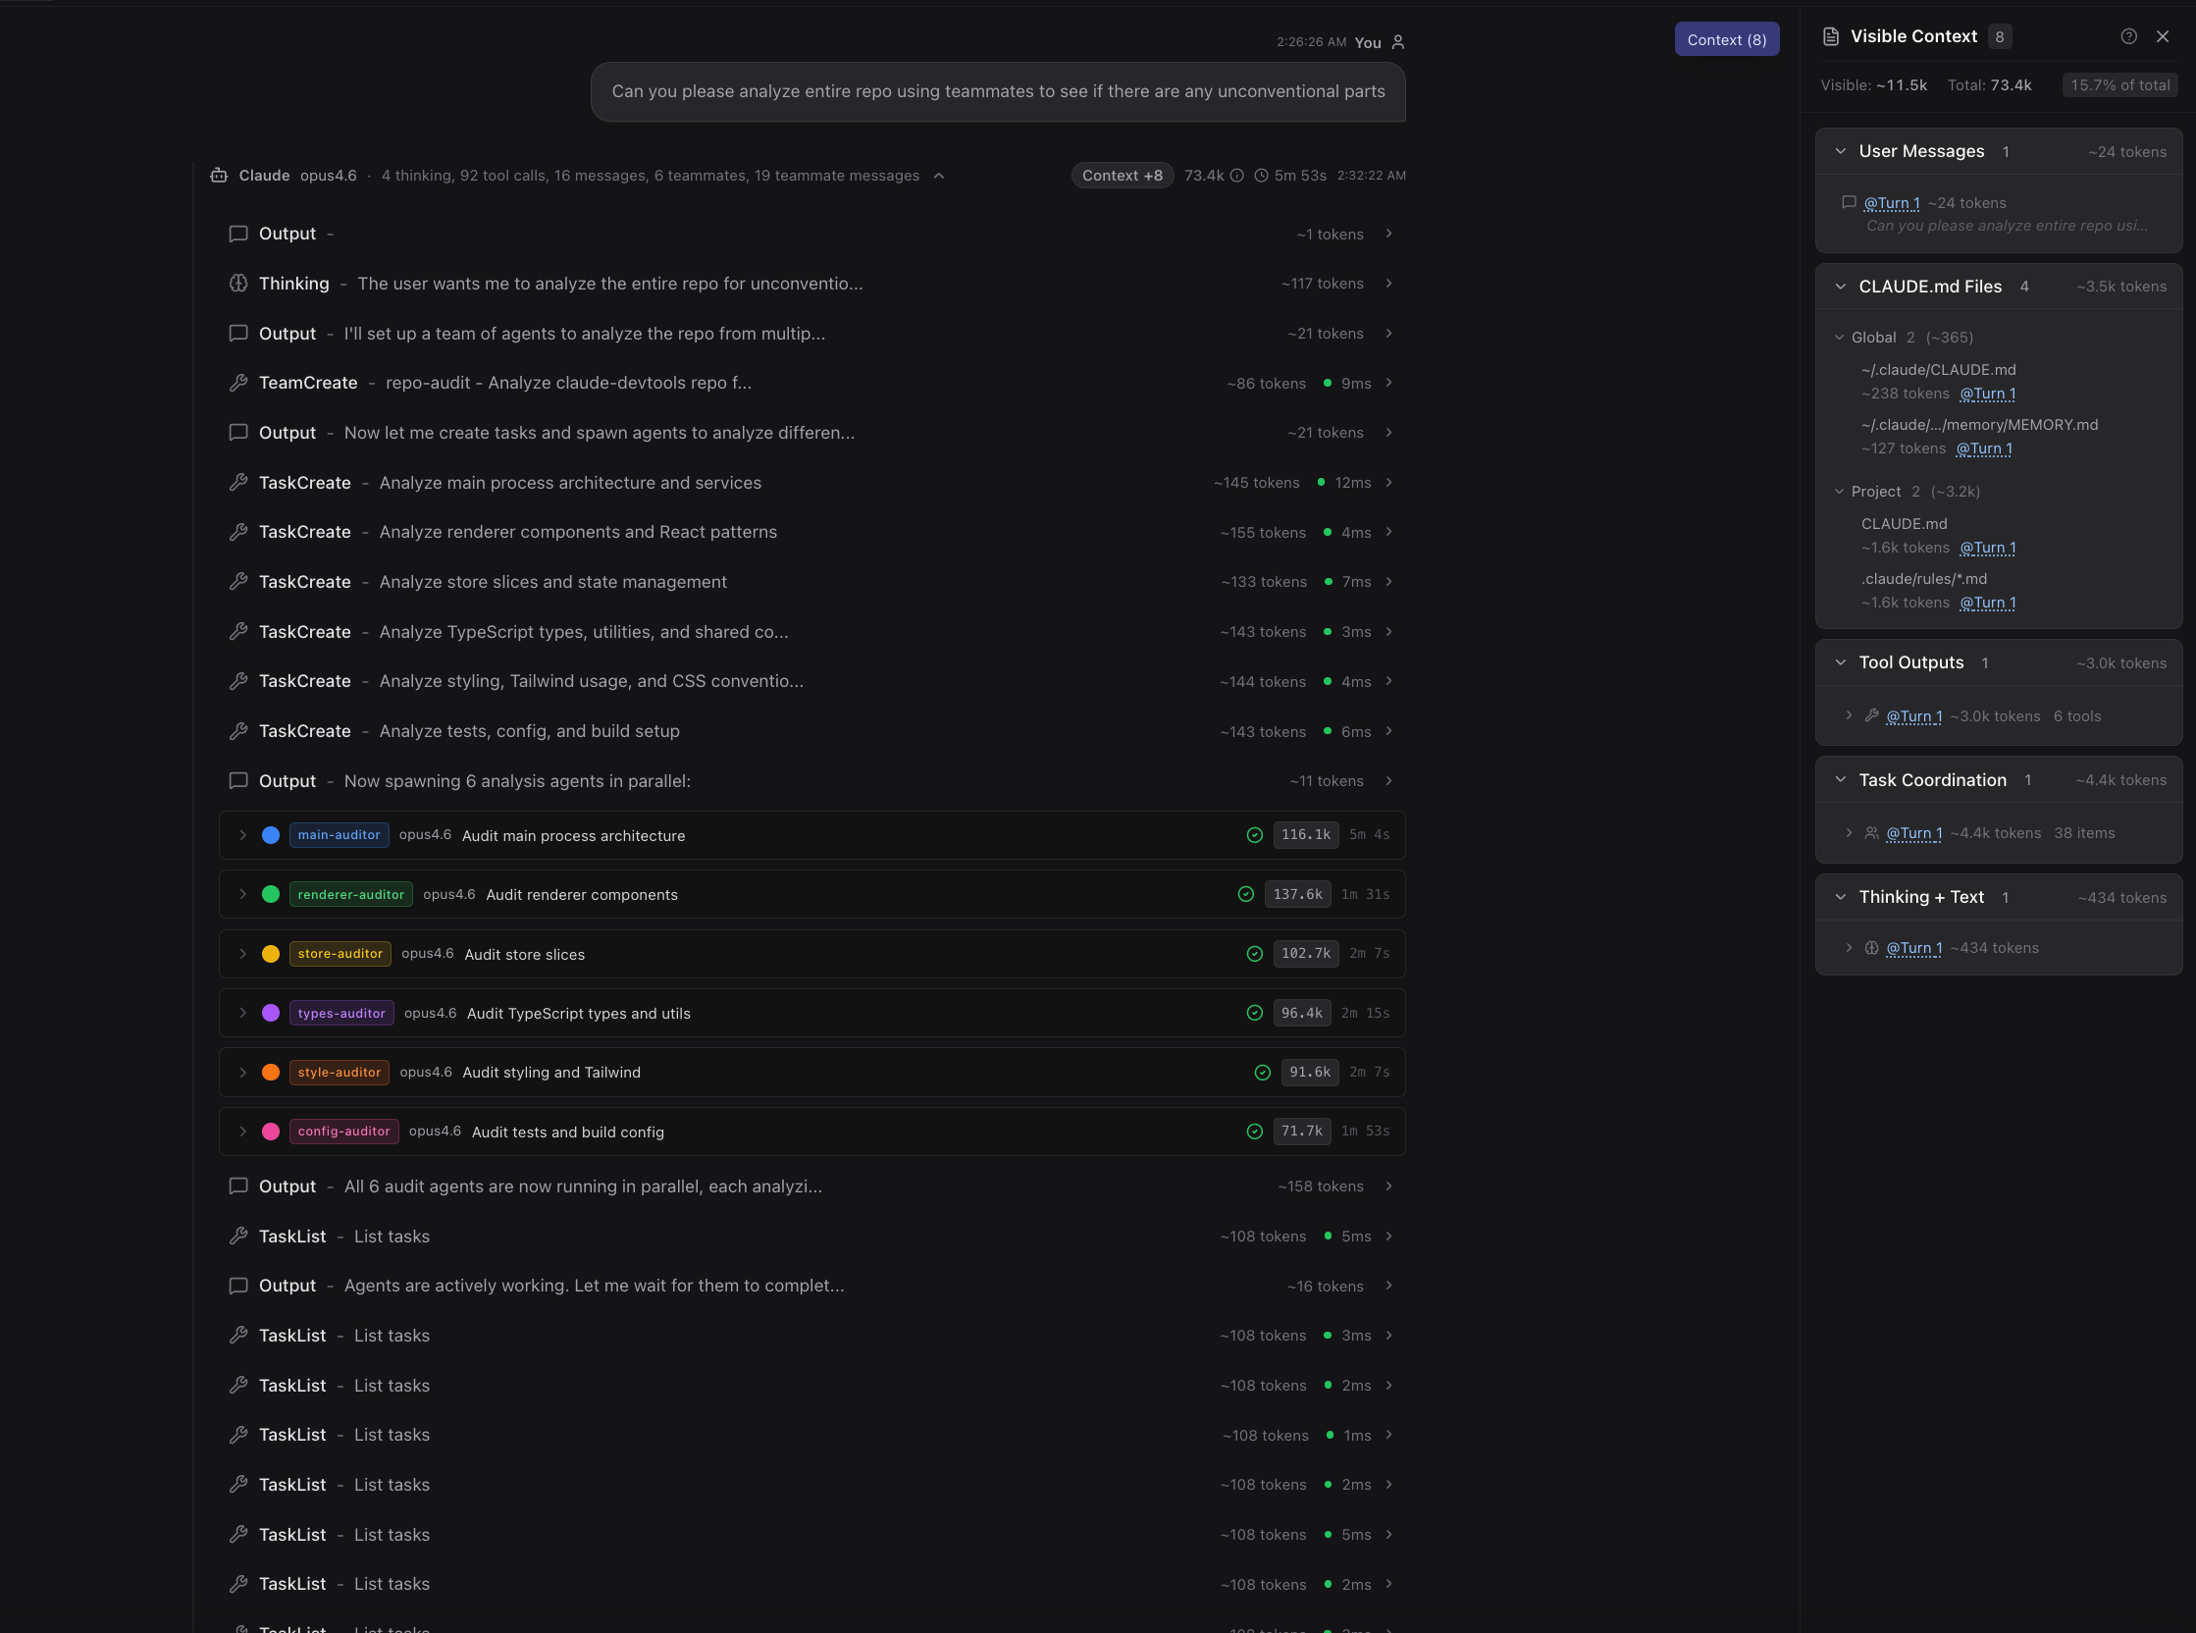
Task: Collapse the Claude turn using the up chevron
Action: (x=939, y=176)
